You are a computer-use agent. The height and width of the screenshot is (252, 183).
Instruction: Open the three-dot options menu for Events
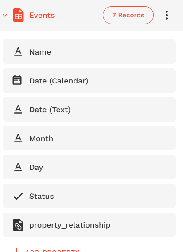[167, 15]
